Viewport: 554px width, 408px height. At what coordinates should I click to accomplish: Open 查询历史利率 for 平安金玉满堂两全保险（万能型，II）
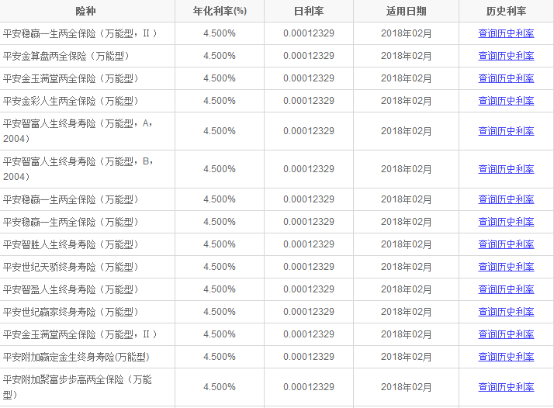(x=506, y=334)
